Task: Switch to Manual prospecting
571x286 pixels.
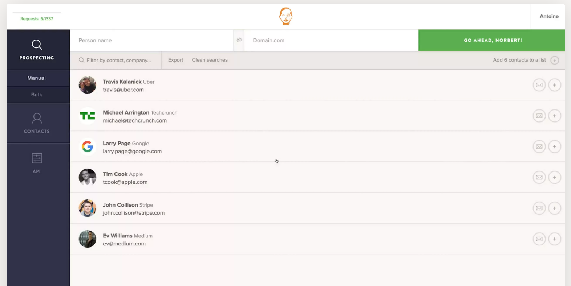Action: coord(37,78)
